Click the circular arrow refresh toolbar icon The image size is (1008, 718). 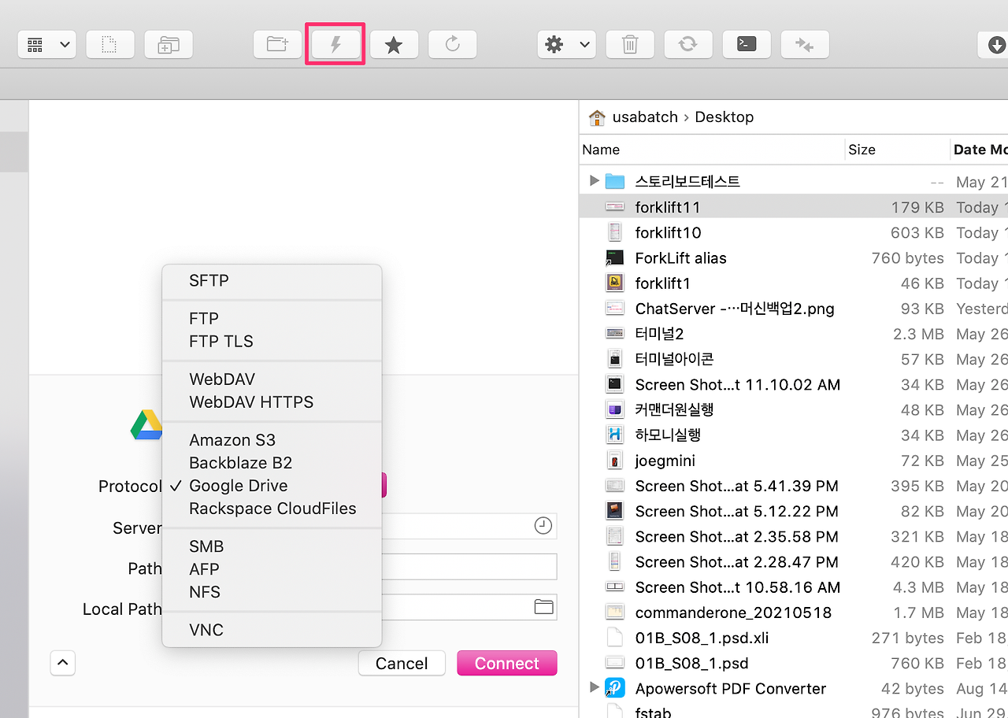(453, 45)
